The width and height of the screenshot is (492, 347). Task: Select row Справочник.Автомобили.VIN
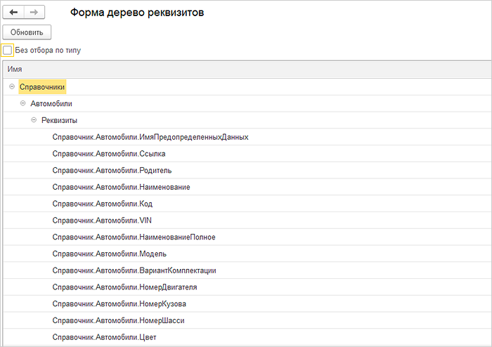tap(247, 221)
